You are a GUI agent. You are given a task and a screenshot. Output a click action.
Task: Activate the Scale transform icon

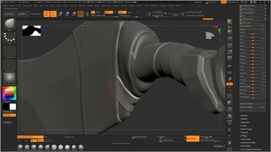[x=67, y=14]
